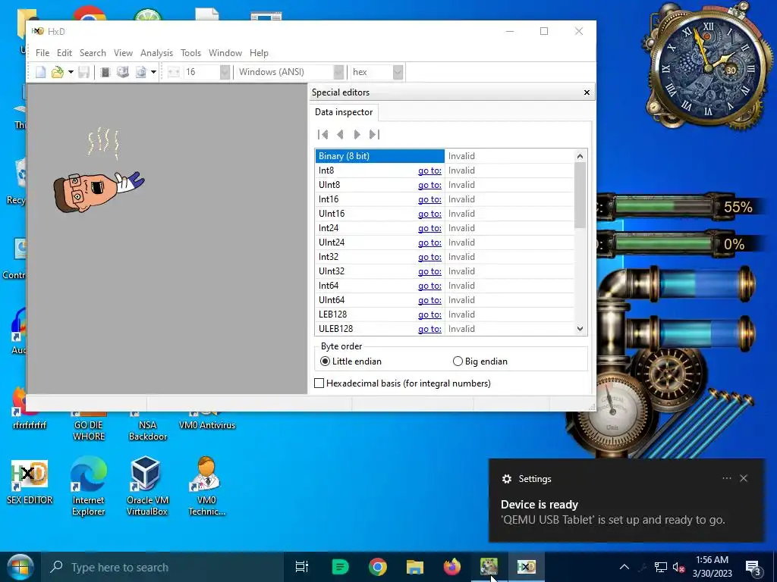Click the muted volume tray icon
This screenshot has height=582, width=777.
pos(678,567)
